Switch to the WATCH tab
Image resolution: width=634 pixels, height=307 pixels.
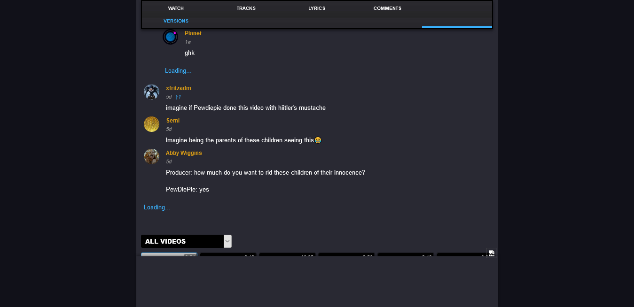(x=176, y=8)
